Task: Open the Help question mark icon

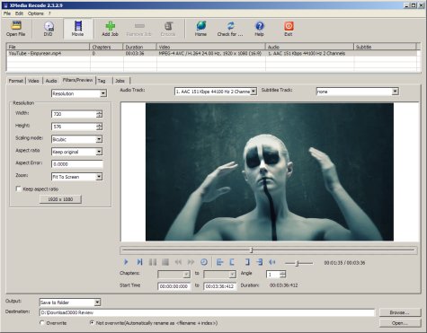Action: (259, 29)
